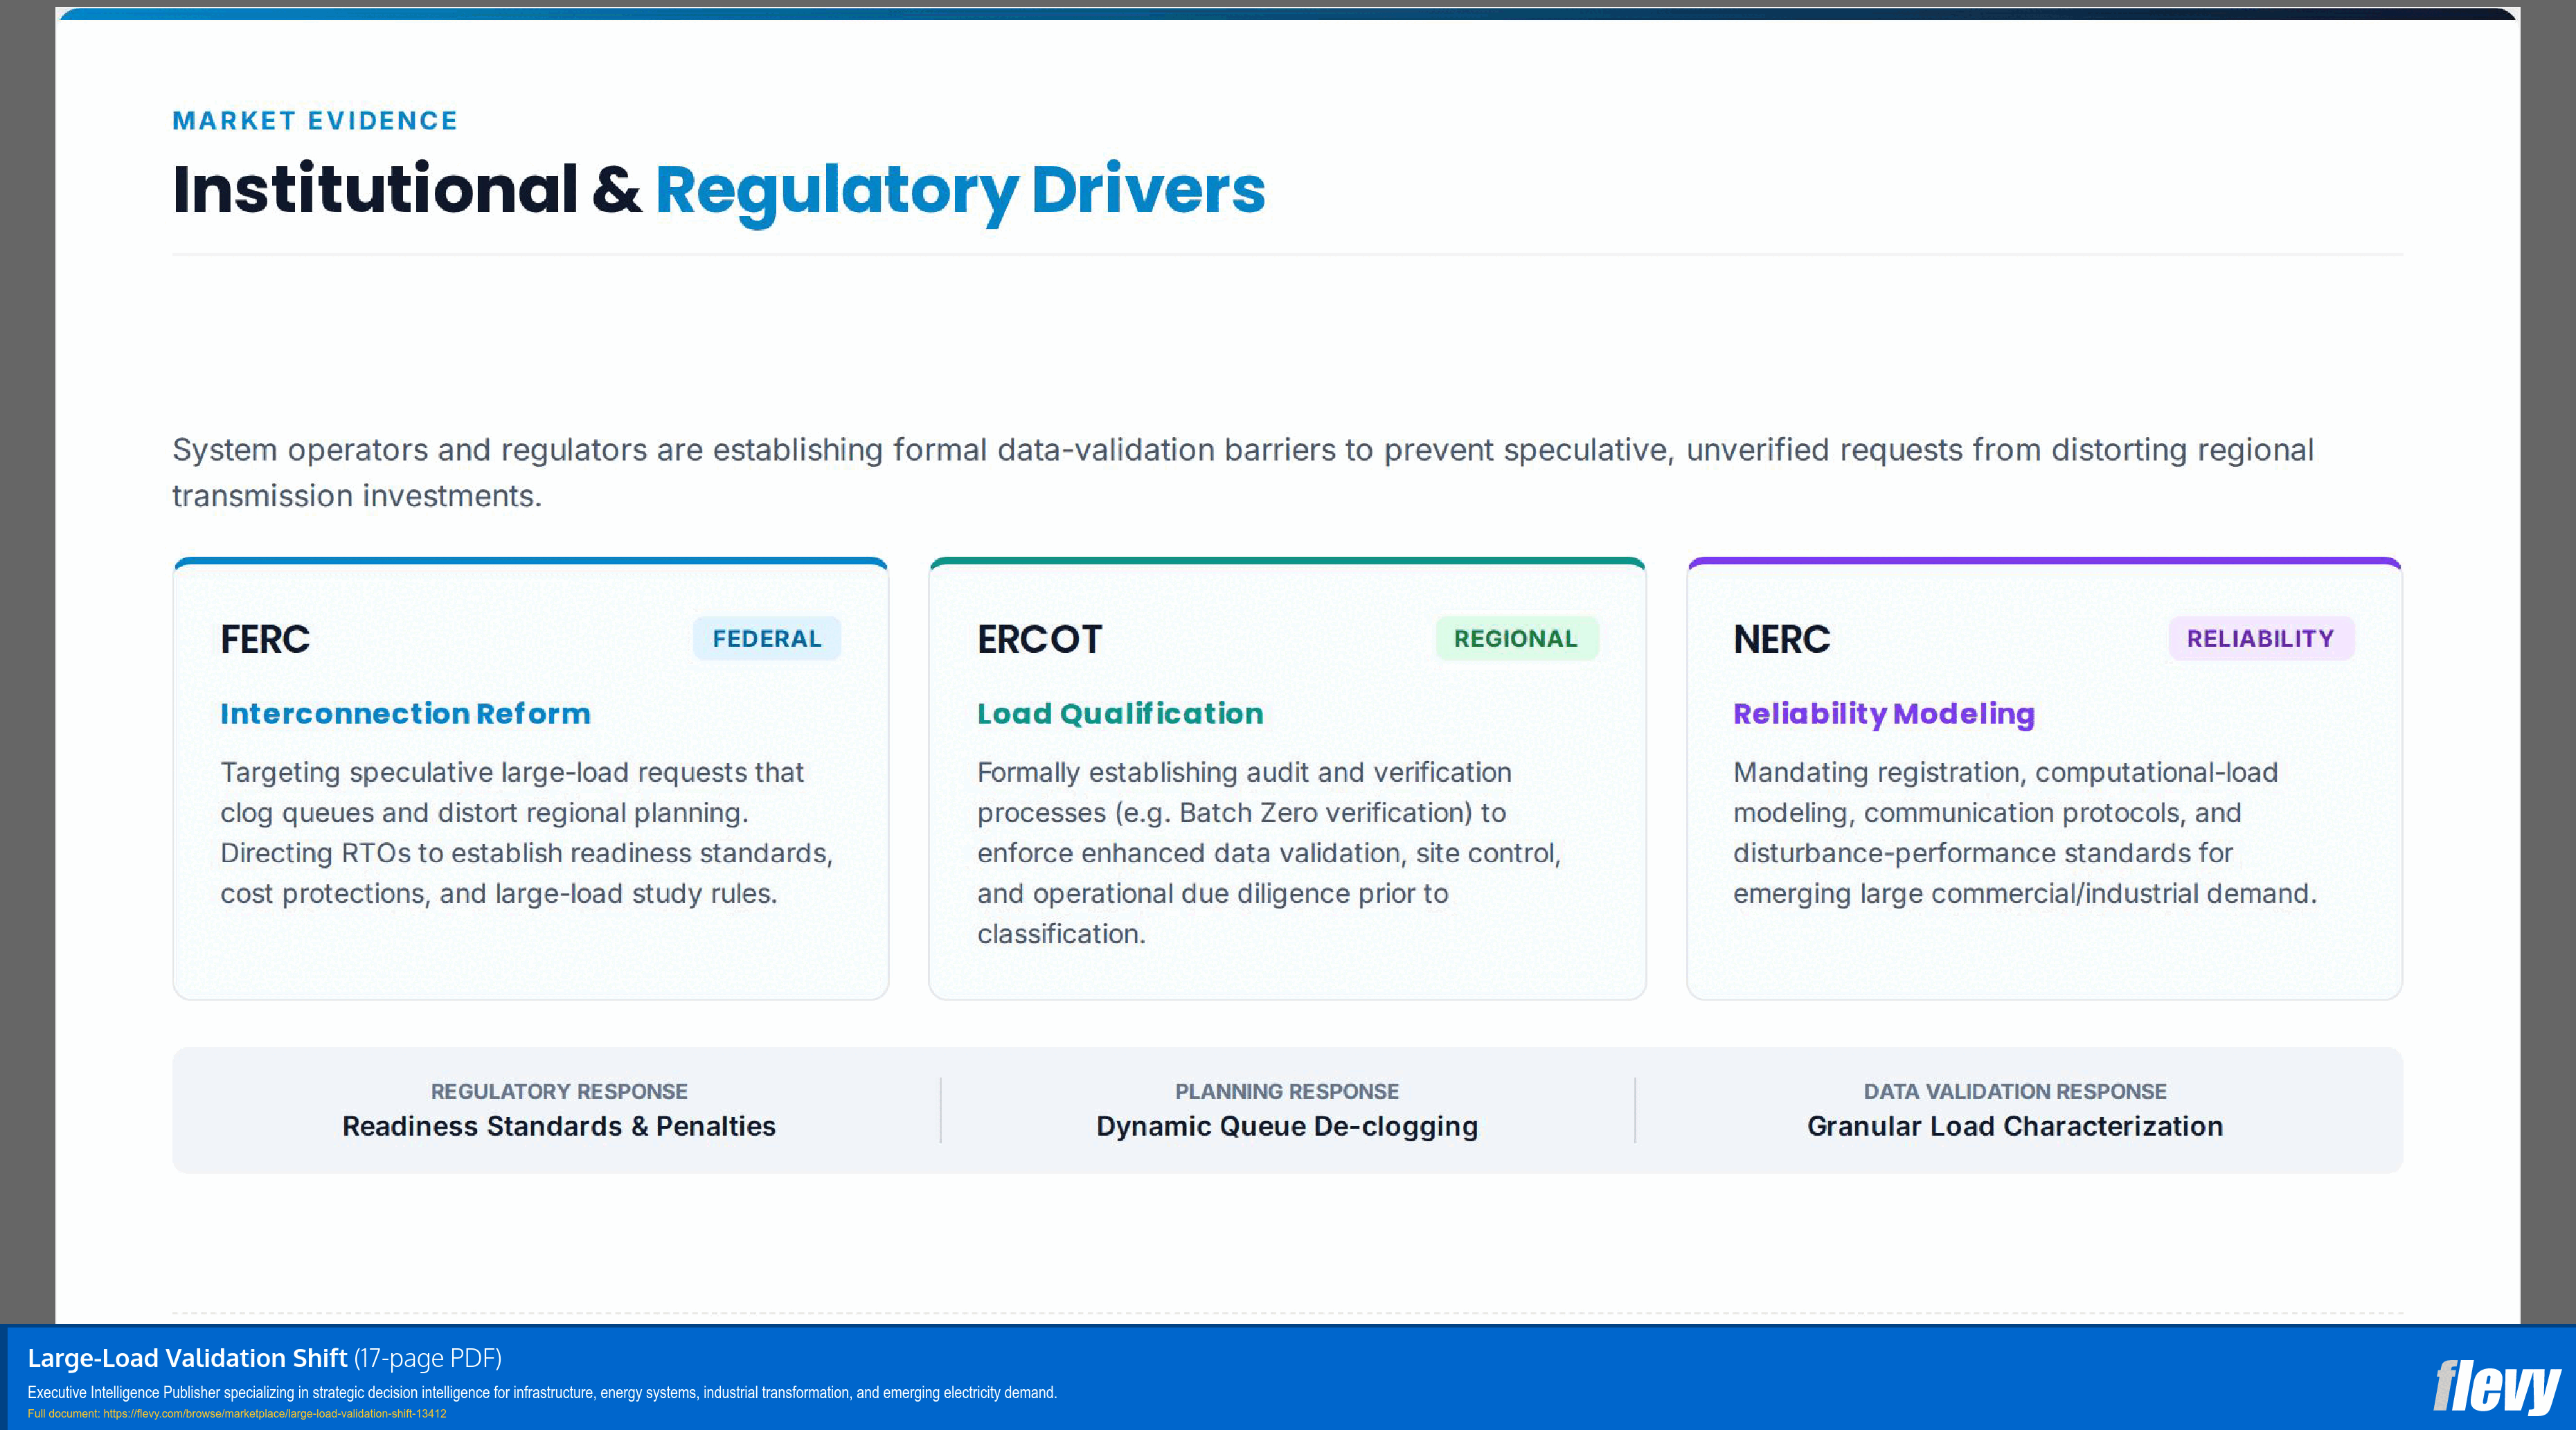Click the PLANNING RESPONSE label
This screenshot has height=1430, width=2576.
coord(1287,1091)
